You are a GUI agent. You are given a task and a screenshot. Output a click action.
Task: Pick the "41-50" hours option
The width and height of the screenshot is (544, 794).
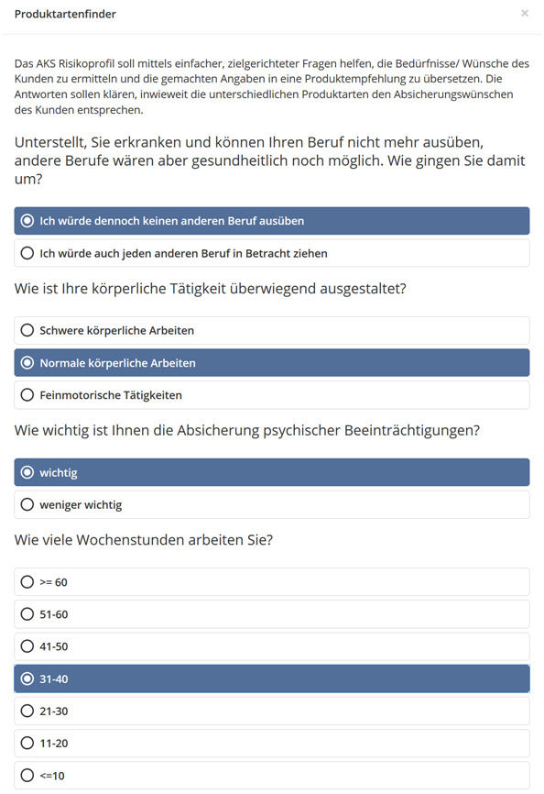click(272, 646)
